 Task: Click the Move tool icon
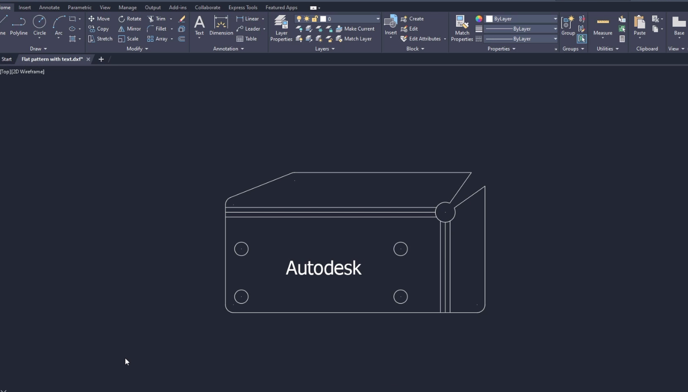(x=91, y=18)
